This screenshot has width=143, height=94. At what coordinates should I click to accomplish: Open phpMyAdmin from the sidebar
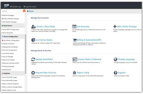click(7, 69)
